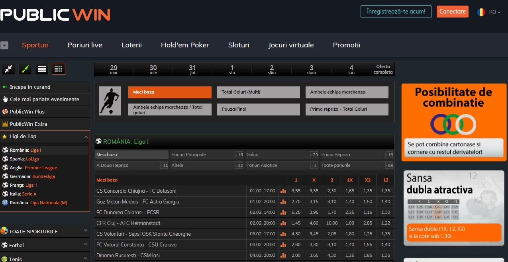Image resolution: width=508 pixels, height=262 pixels.
Task: Select the Ambele echipe marcheaza market button
Action: click(x=347, y=92)
